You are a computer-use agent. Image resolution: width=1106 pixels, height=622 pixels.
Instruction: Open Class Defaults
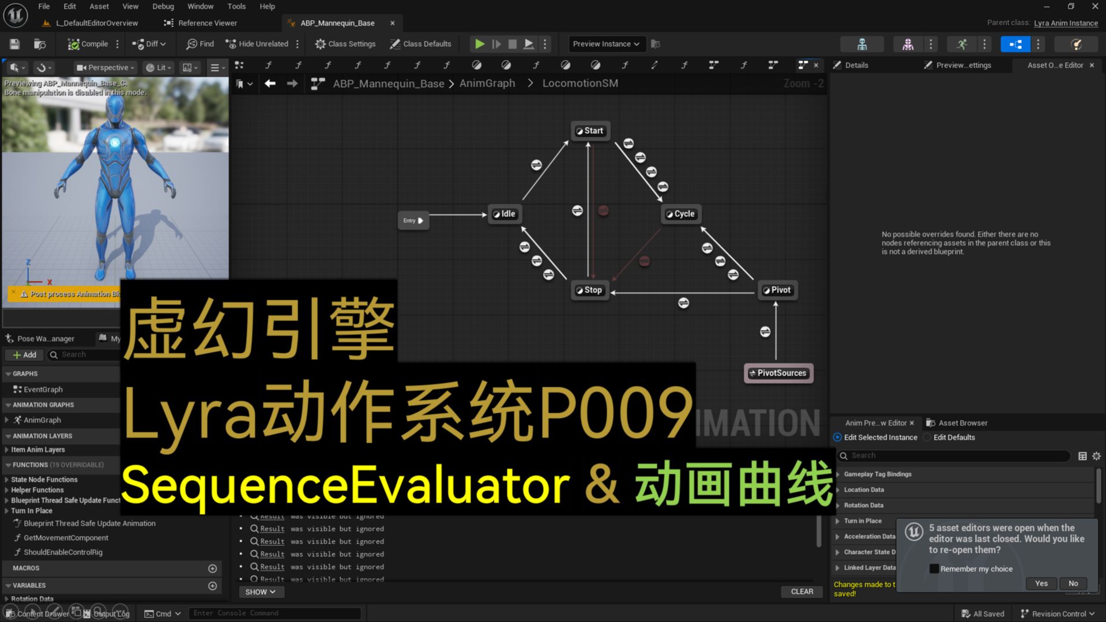[x=420, y=44]
